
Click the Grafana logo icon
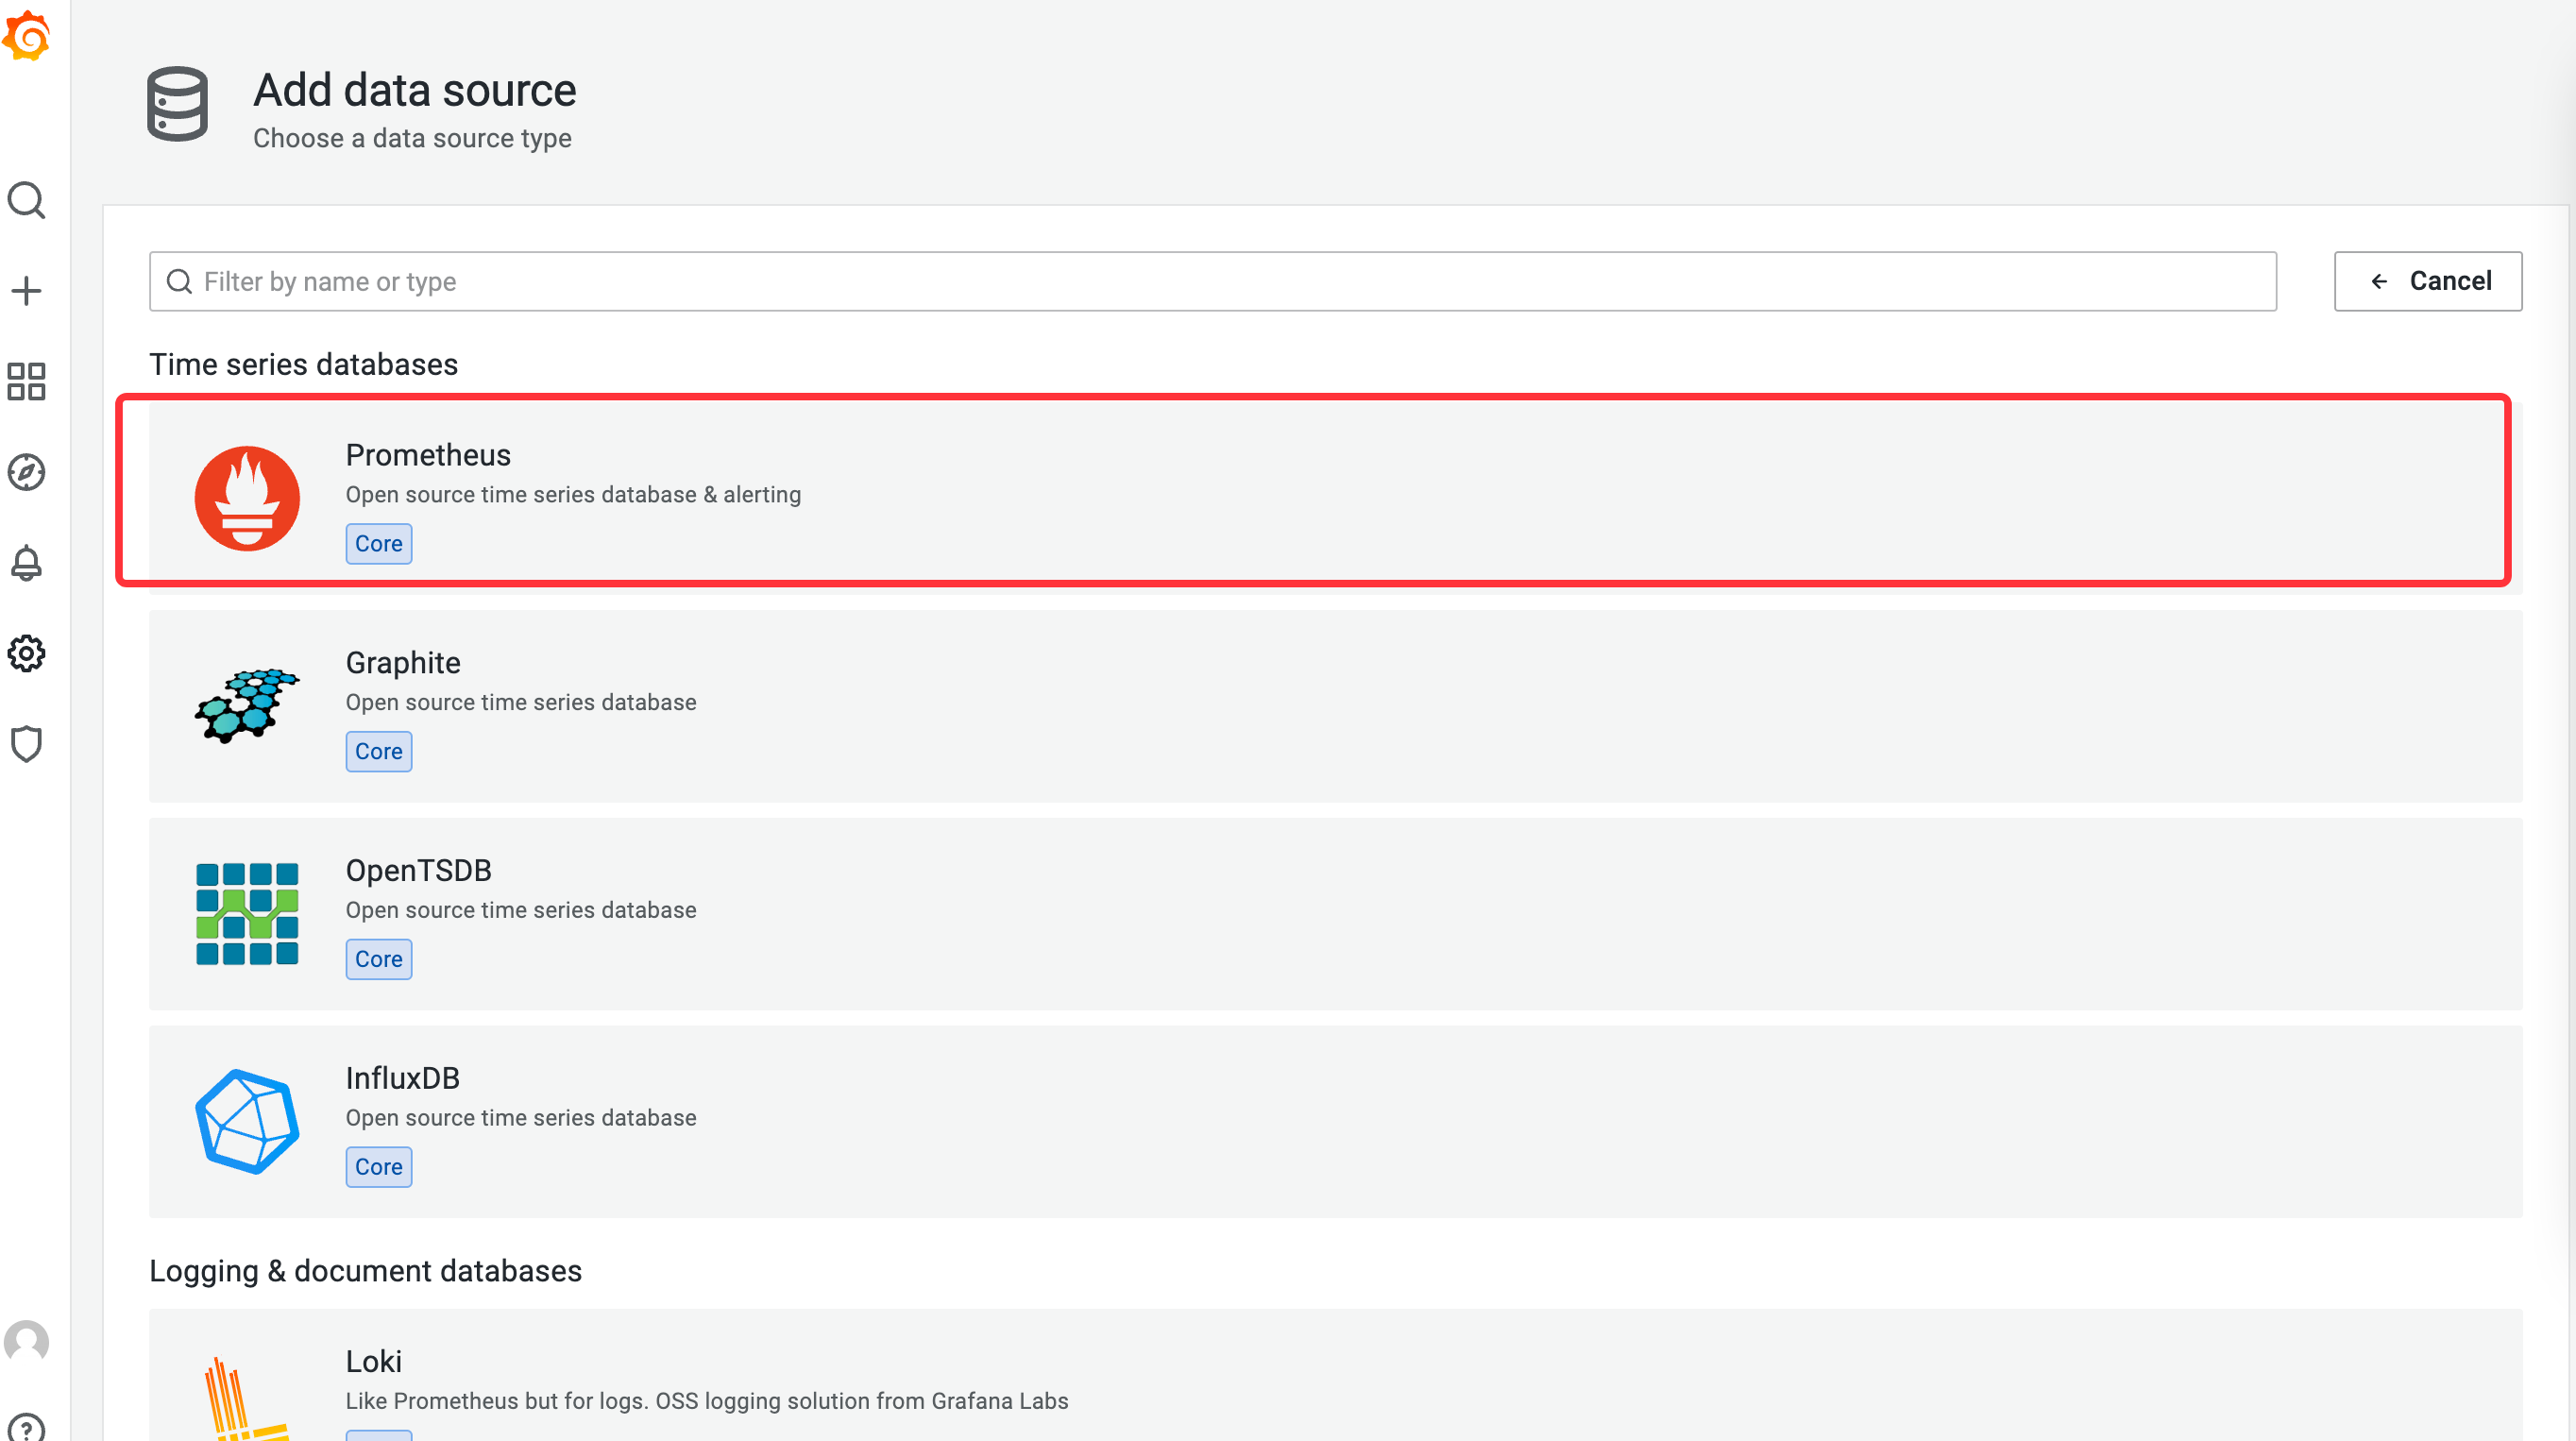click(27, 37)
